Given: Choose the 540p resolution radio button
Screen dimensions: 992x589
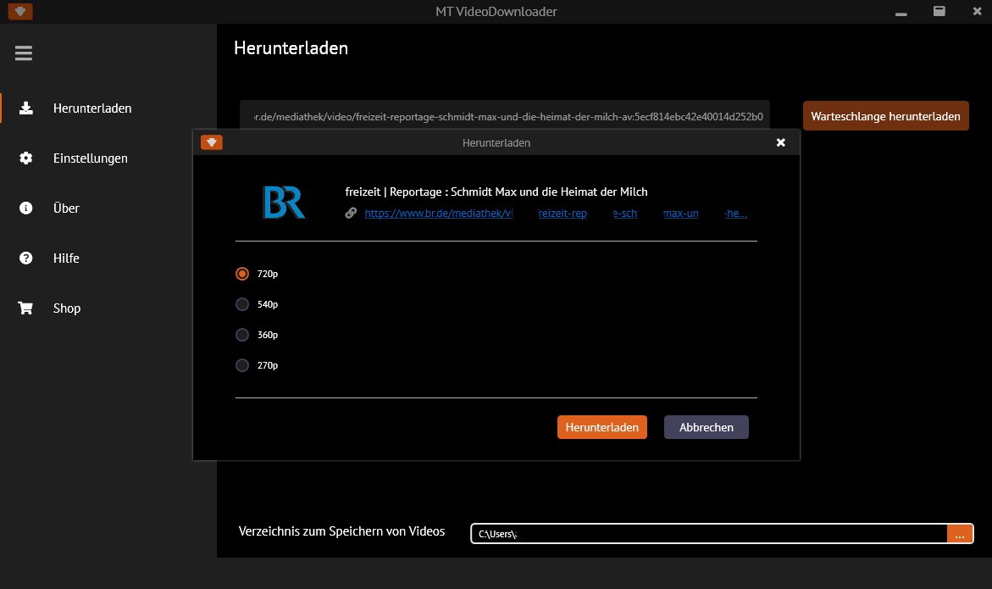Looking at the screenshot, I should tap(242, 304).
